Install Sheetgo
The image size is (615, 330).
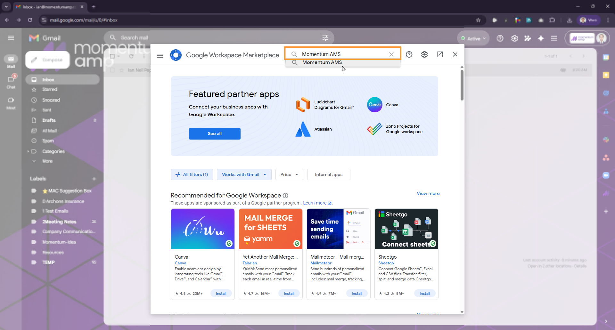tap(425, 293)
